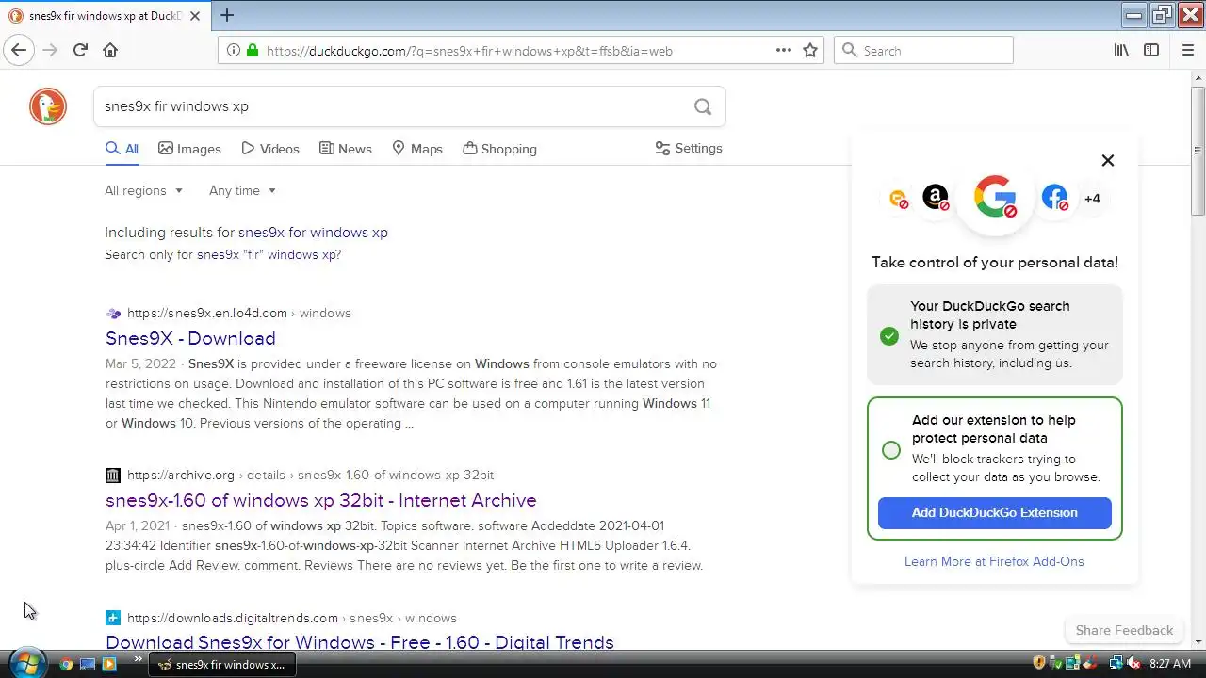Click the Firefox Search box
This screenshot has height=678, width=1206.
(923, 51)
